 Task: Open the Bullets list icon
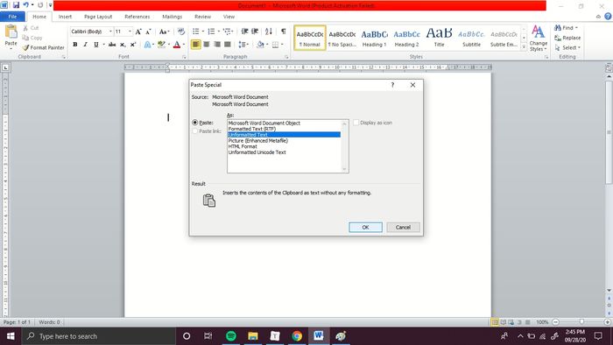coord(196,32)
